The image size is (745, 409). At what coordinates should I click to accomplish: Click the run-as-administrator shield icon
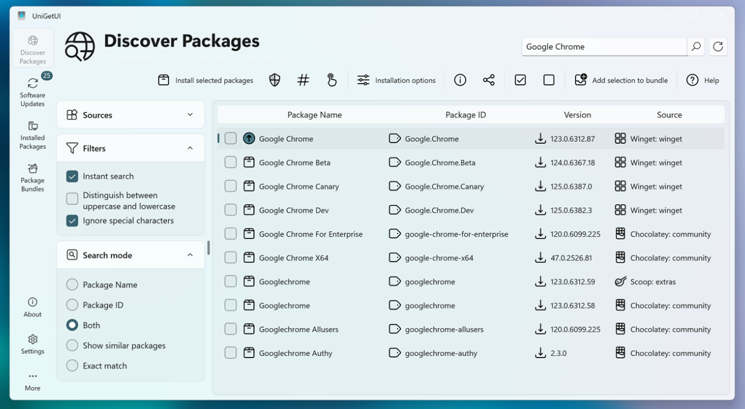pyautogui.click(x=275, y=80)
